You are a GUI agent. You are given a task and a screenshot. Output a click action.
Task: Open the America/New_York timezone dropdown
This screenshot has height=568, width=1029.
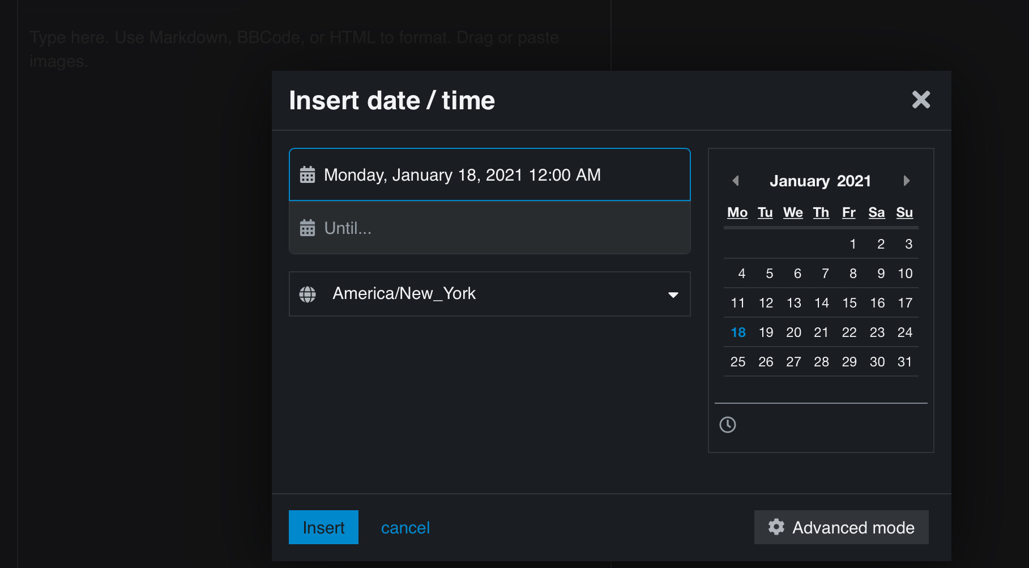point(489,294)
